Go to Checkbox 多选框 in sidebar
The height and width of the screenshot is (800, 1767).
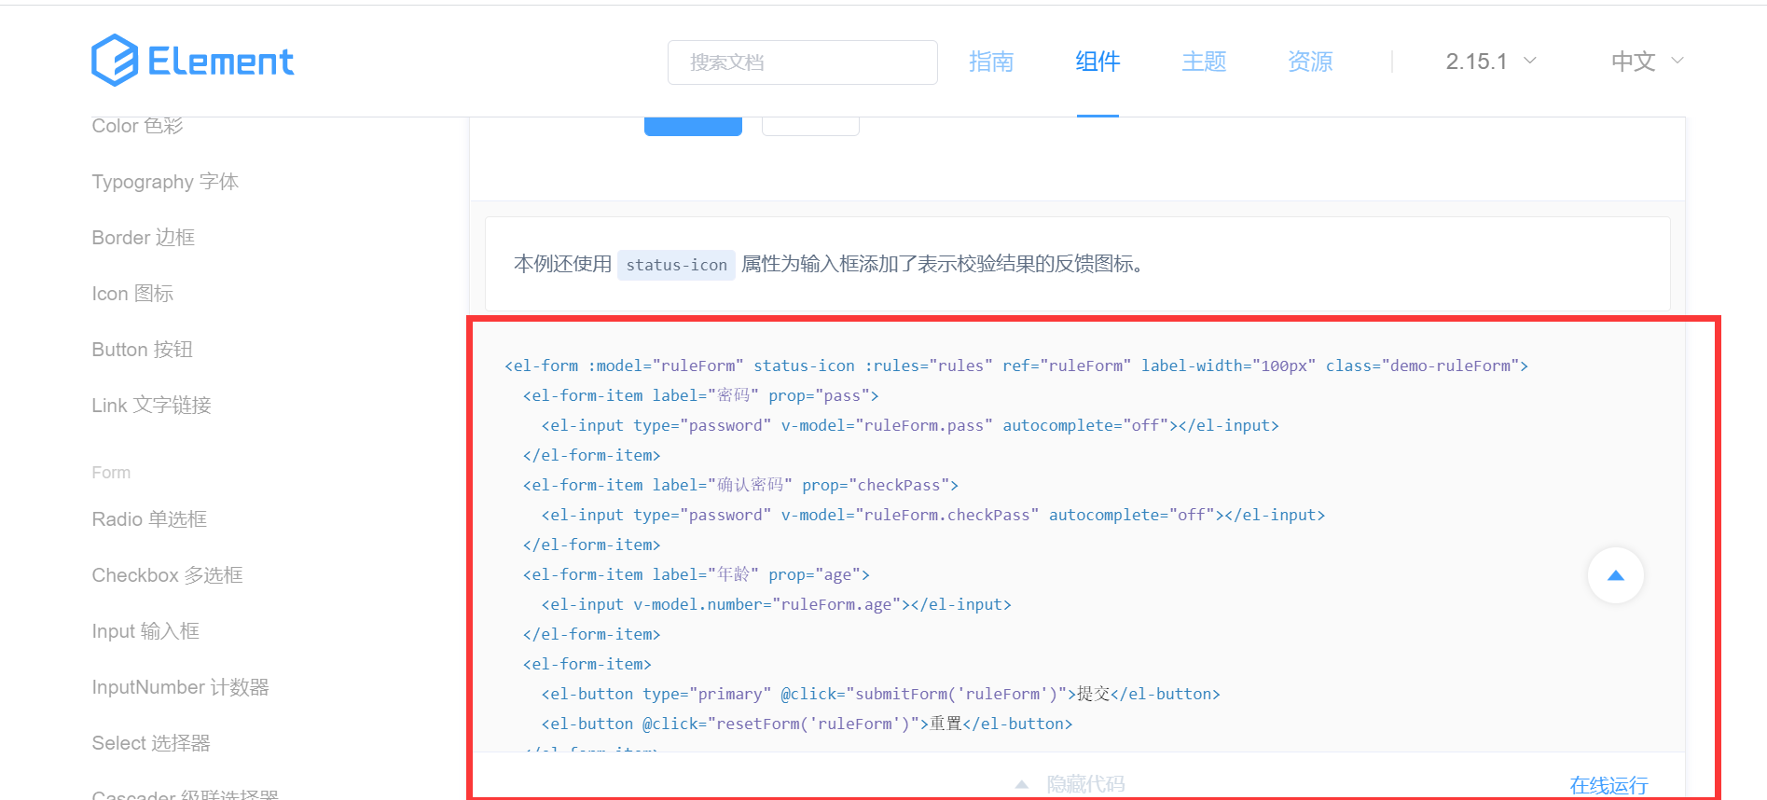click(167, 575)
